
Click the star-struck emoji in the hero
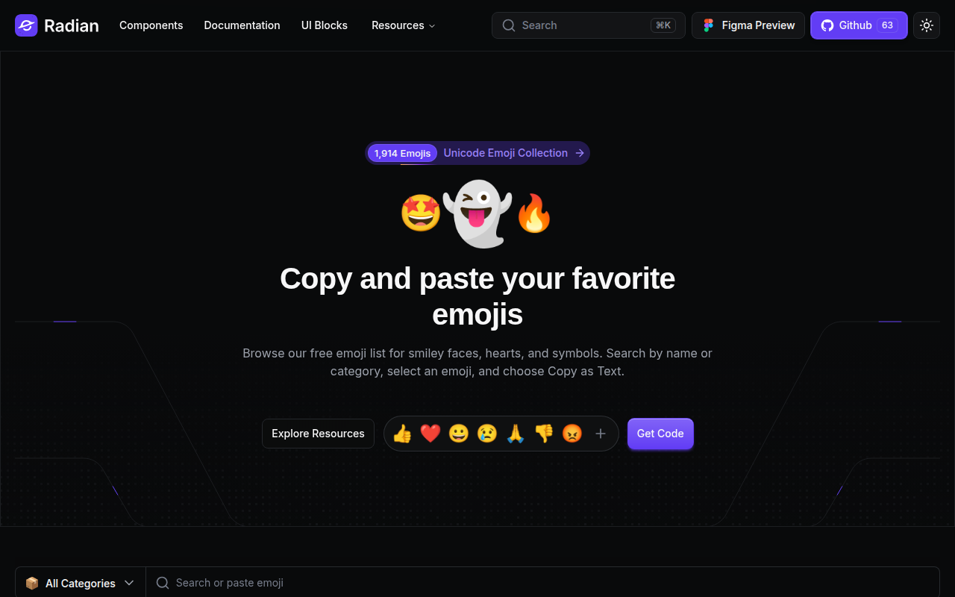tap(421, 213)
